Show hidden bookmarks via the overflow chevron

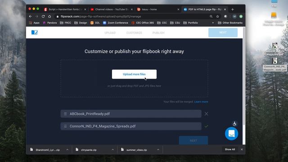point(213,23)
